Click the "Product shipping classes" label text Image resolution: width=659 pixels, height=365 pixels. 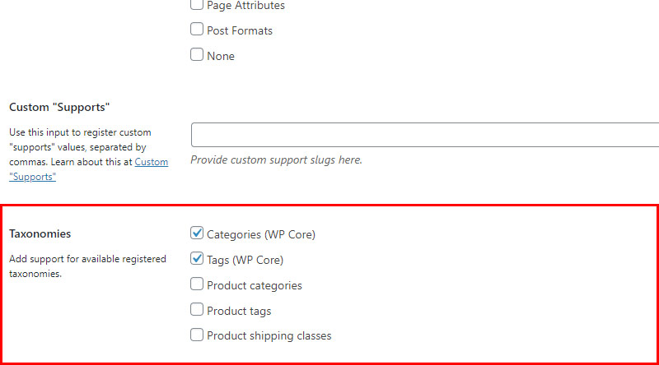tap(269, 336)
